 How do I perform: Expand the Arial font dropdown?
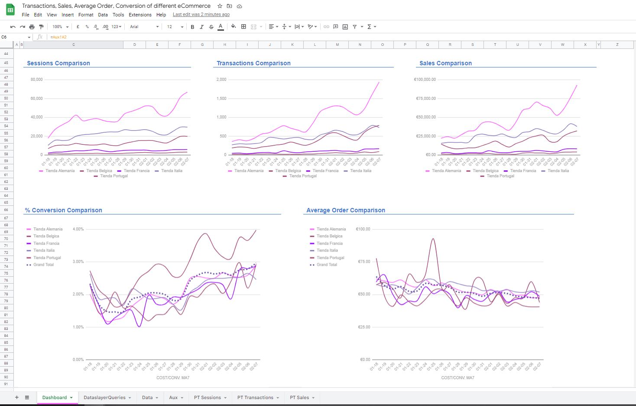[x=144, y=27]
